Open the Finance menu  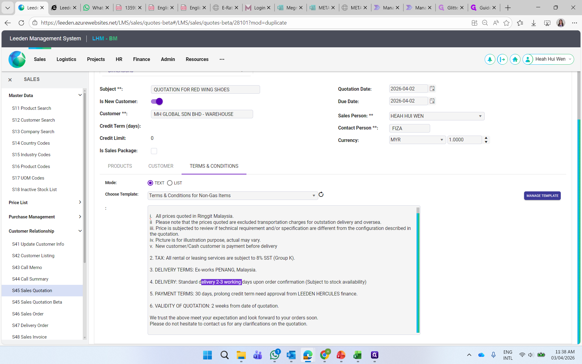142,59
